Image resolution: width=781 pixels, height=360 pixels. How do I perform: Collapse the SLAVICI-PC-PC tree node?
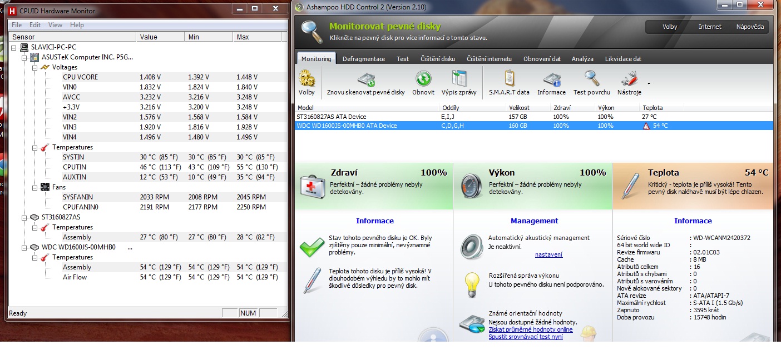(14, 47)
